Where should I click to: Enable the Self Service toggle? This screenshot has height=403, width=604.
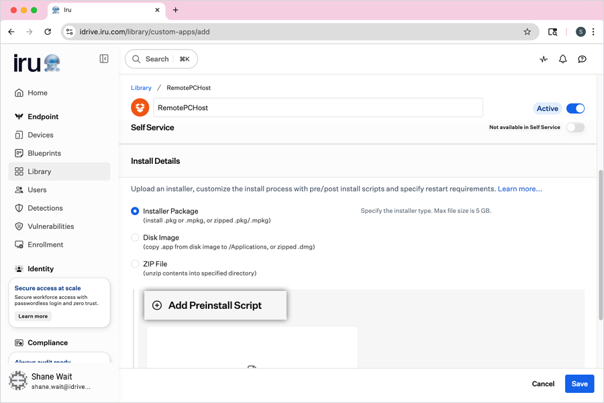point(575,127)
